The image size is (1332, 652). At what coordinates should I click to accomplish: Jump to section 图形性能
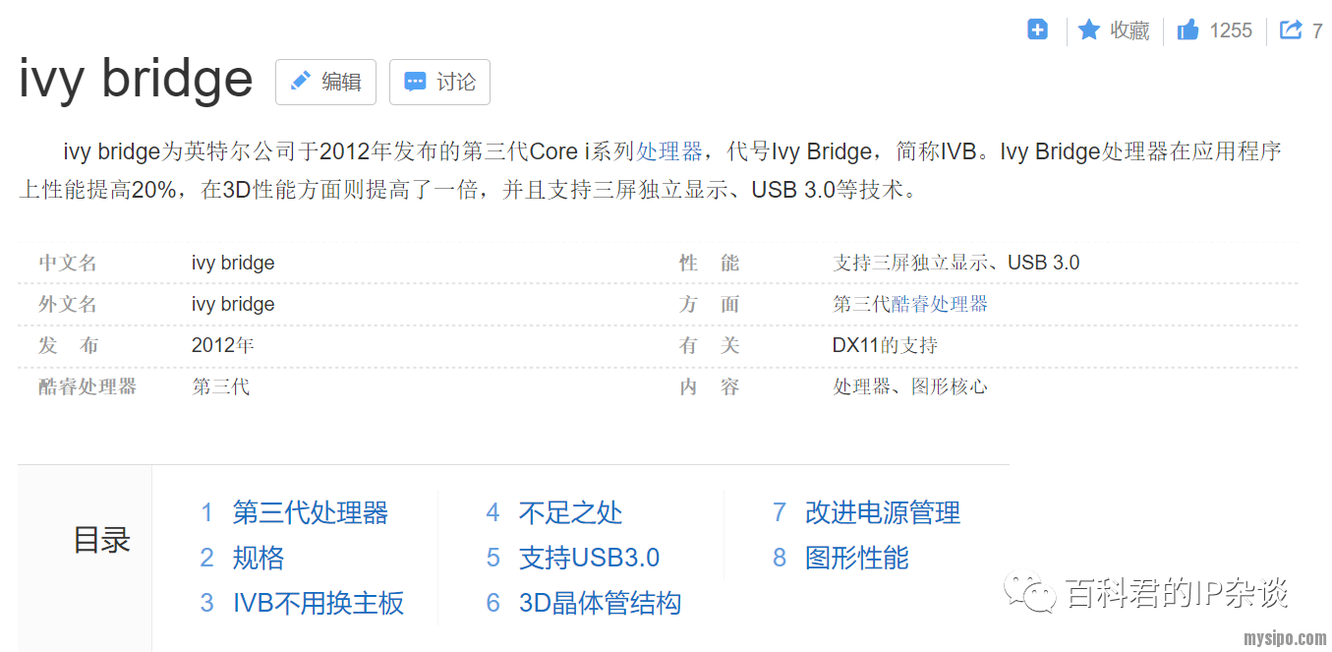856,558
